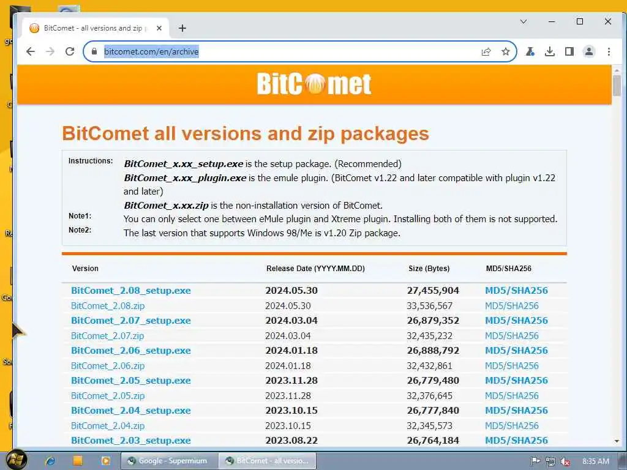627x470 pixels.
Task: Open MD5/SHA256 for BitComet_2.08.zip
Action: [512, 306]
